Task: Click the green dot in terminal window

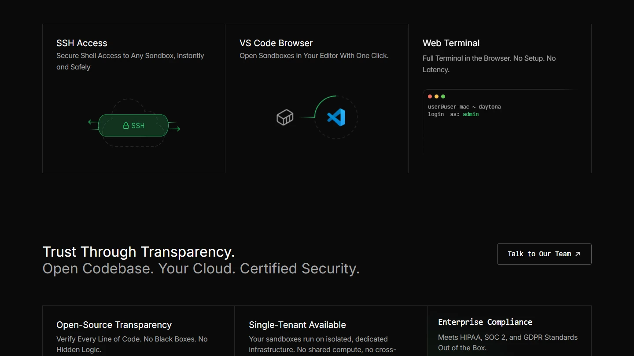Action: [443, 97]
